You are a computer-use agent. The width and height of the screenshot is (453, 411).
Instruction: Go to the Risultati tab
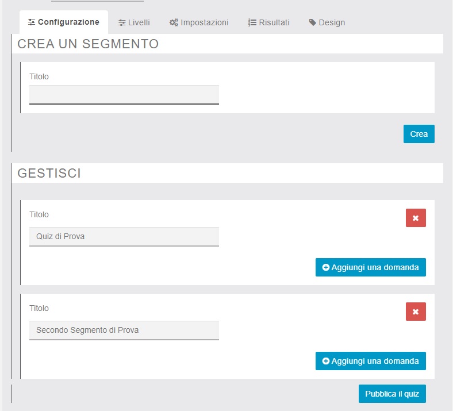(x=269, y=22)
